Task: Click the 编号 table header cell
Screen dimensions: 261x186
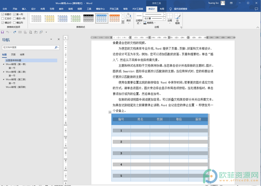Action: (x=121, y=119)
